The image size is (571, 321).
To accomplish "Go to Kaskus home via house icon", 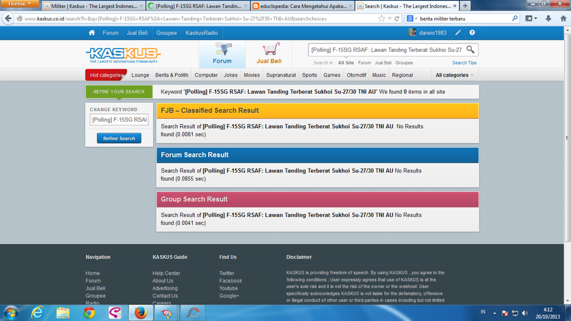I will pos(92,33).
